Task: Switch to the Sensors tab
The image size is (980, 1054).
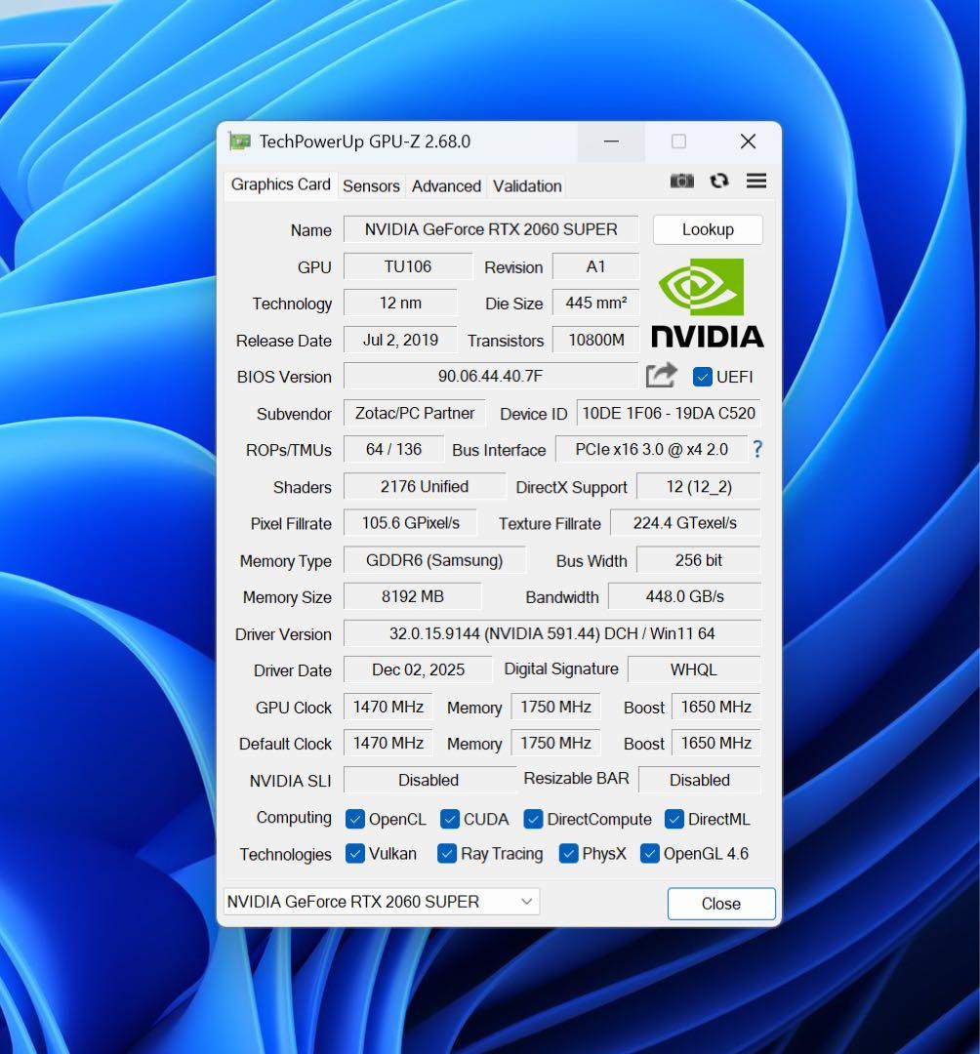Action: tap(371, 185)
